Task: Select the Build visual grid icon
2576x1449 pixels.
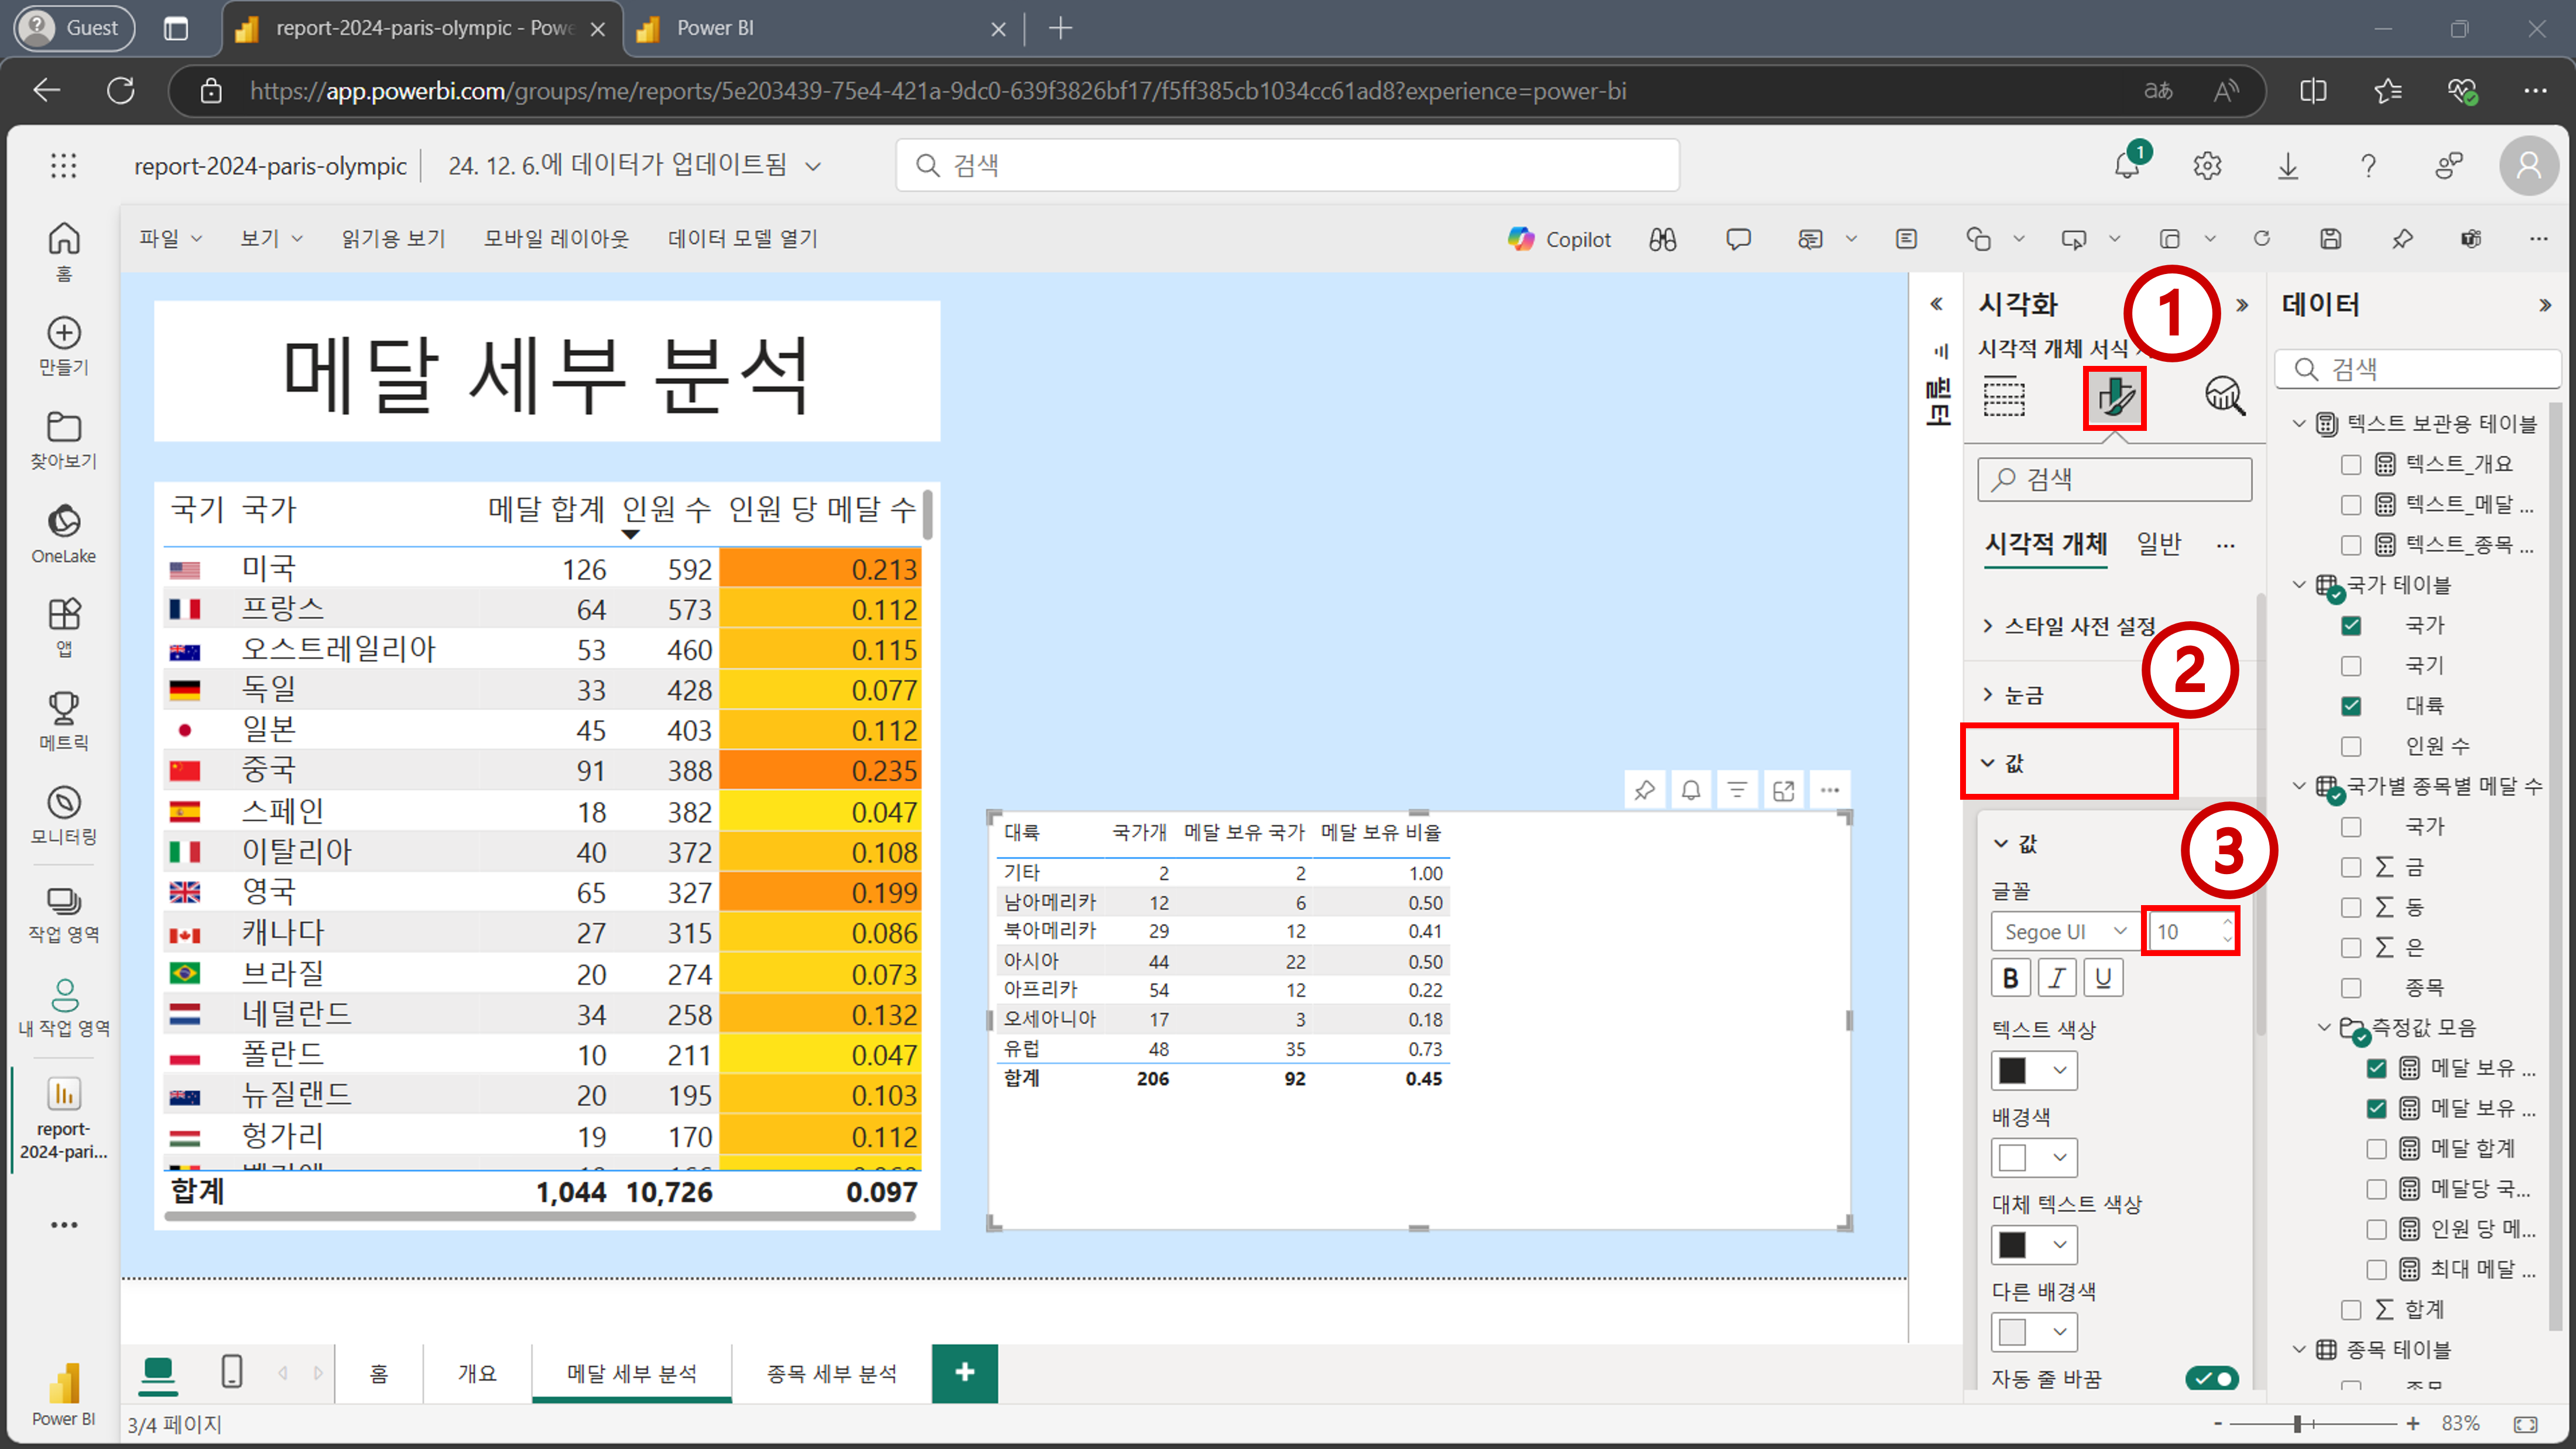Action: 2004,397
